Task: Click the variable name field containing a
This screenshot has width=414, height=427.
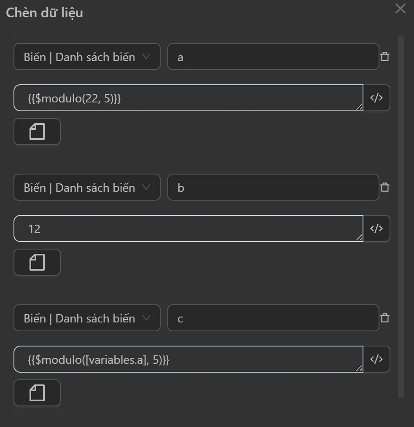Action: 273,57
